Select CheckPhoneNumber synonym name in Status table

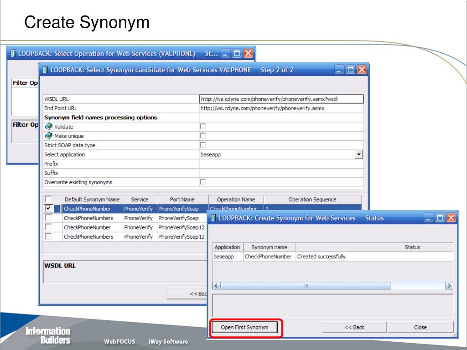(x=269, y=257)
